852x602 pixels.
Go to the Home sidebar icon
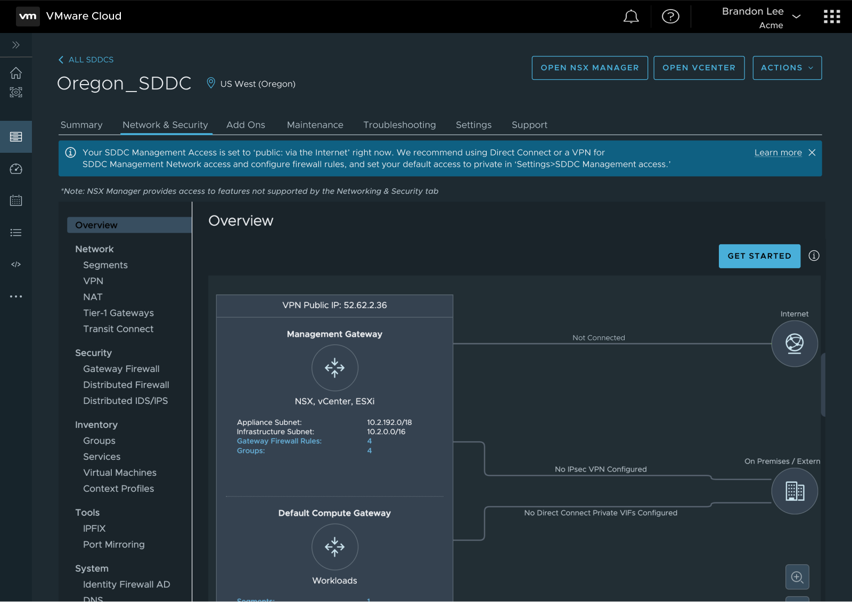pos(16,73)
